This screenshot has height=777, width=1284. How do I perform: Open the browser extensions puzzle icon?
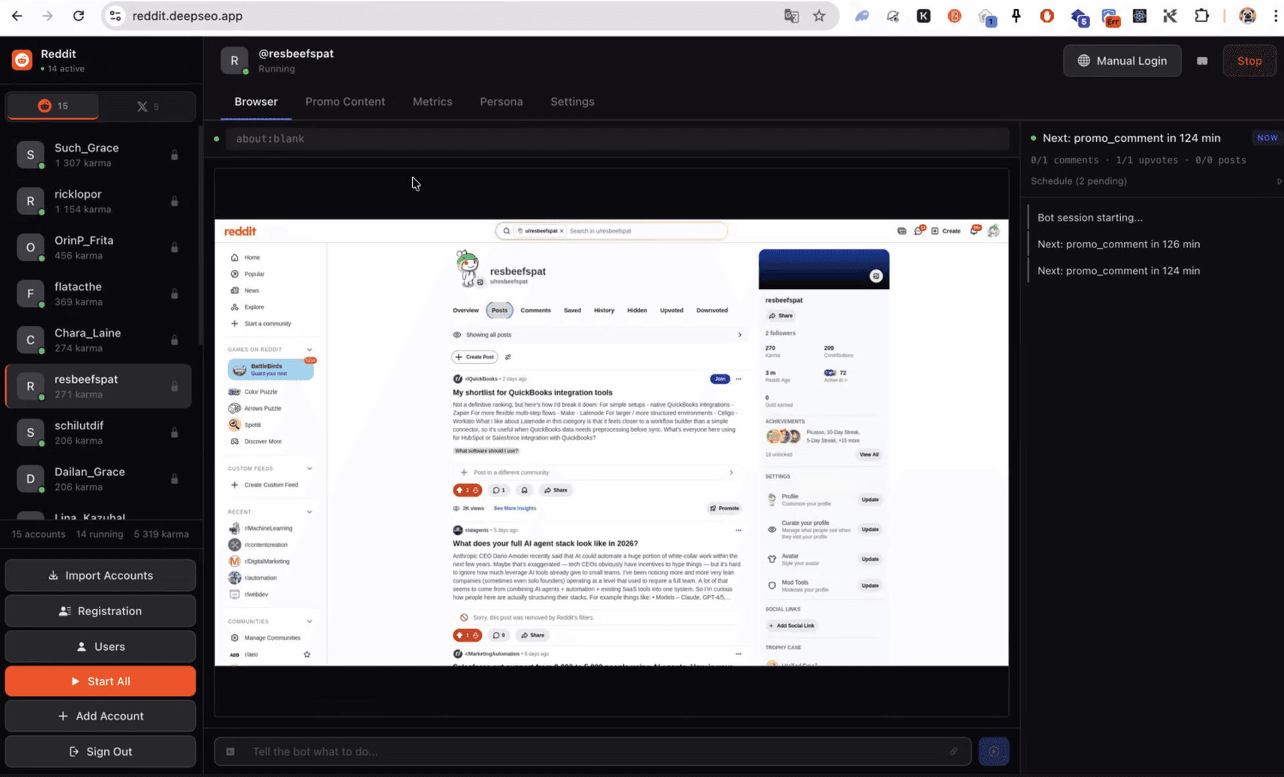[x=1202, y=15]
